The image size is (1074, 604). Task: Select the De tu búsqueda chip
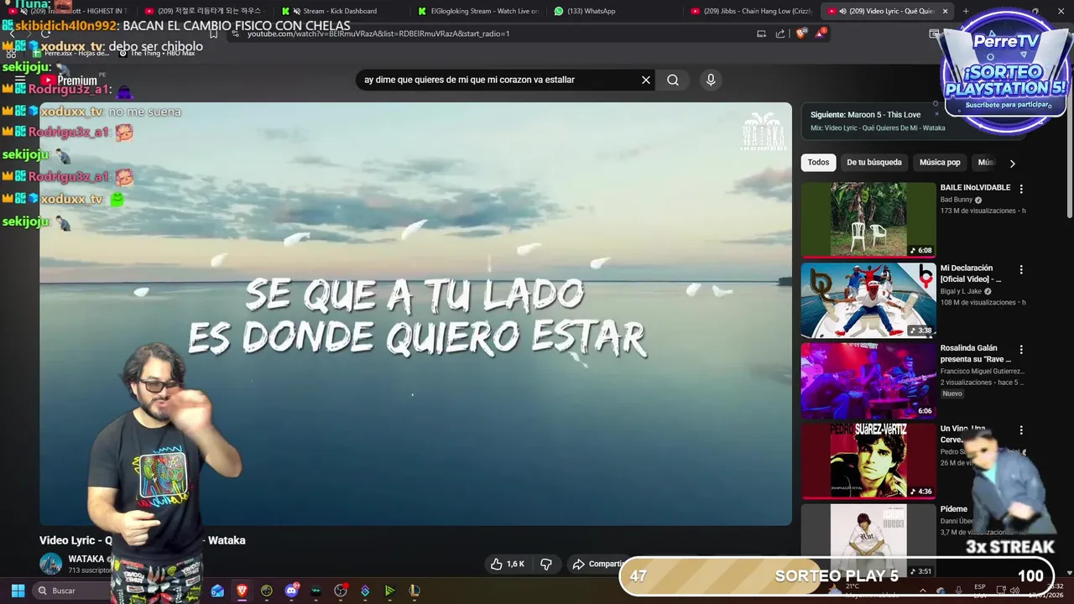click(874, 163)
